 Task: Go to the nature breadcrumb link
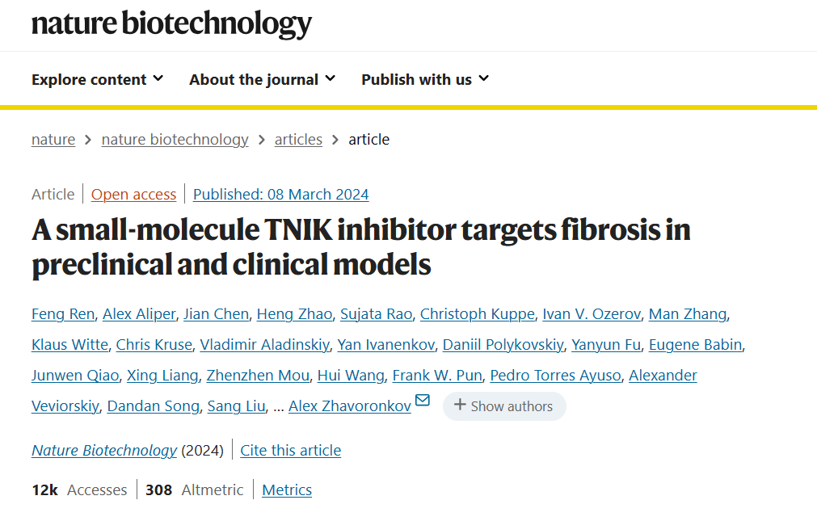pos(53,140)
